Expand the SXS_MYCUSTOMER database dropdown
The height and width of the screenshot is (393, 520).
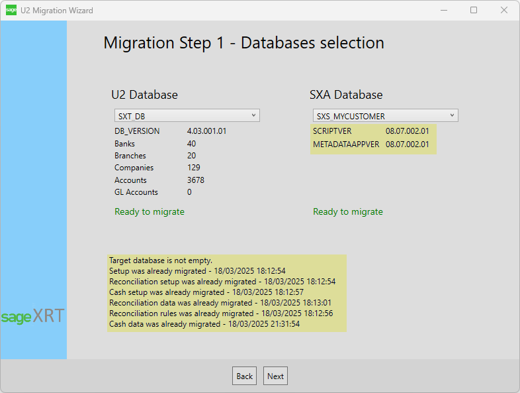[386, 116]
